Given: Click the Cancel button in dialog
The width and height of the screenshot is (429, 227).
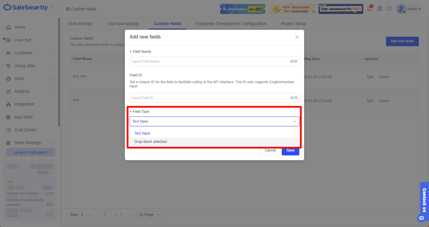Looking at the screenshot, I should coord(270,150).
